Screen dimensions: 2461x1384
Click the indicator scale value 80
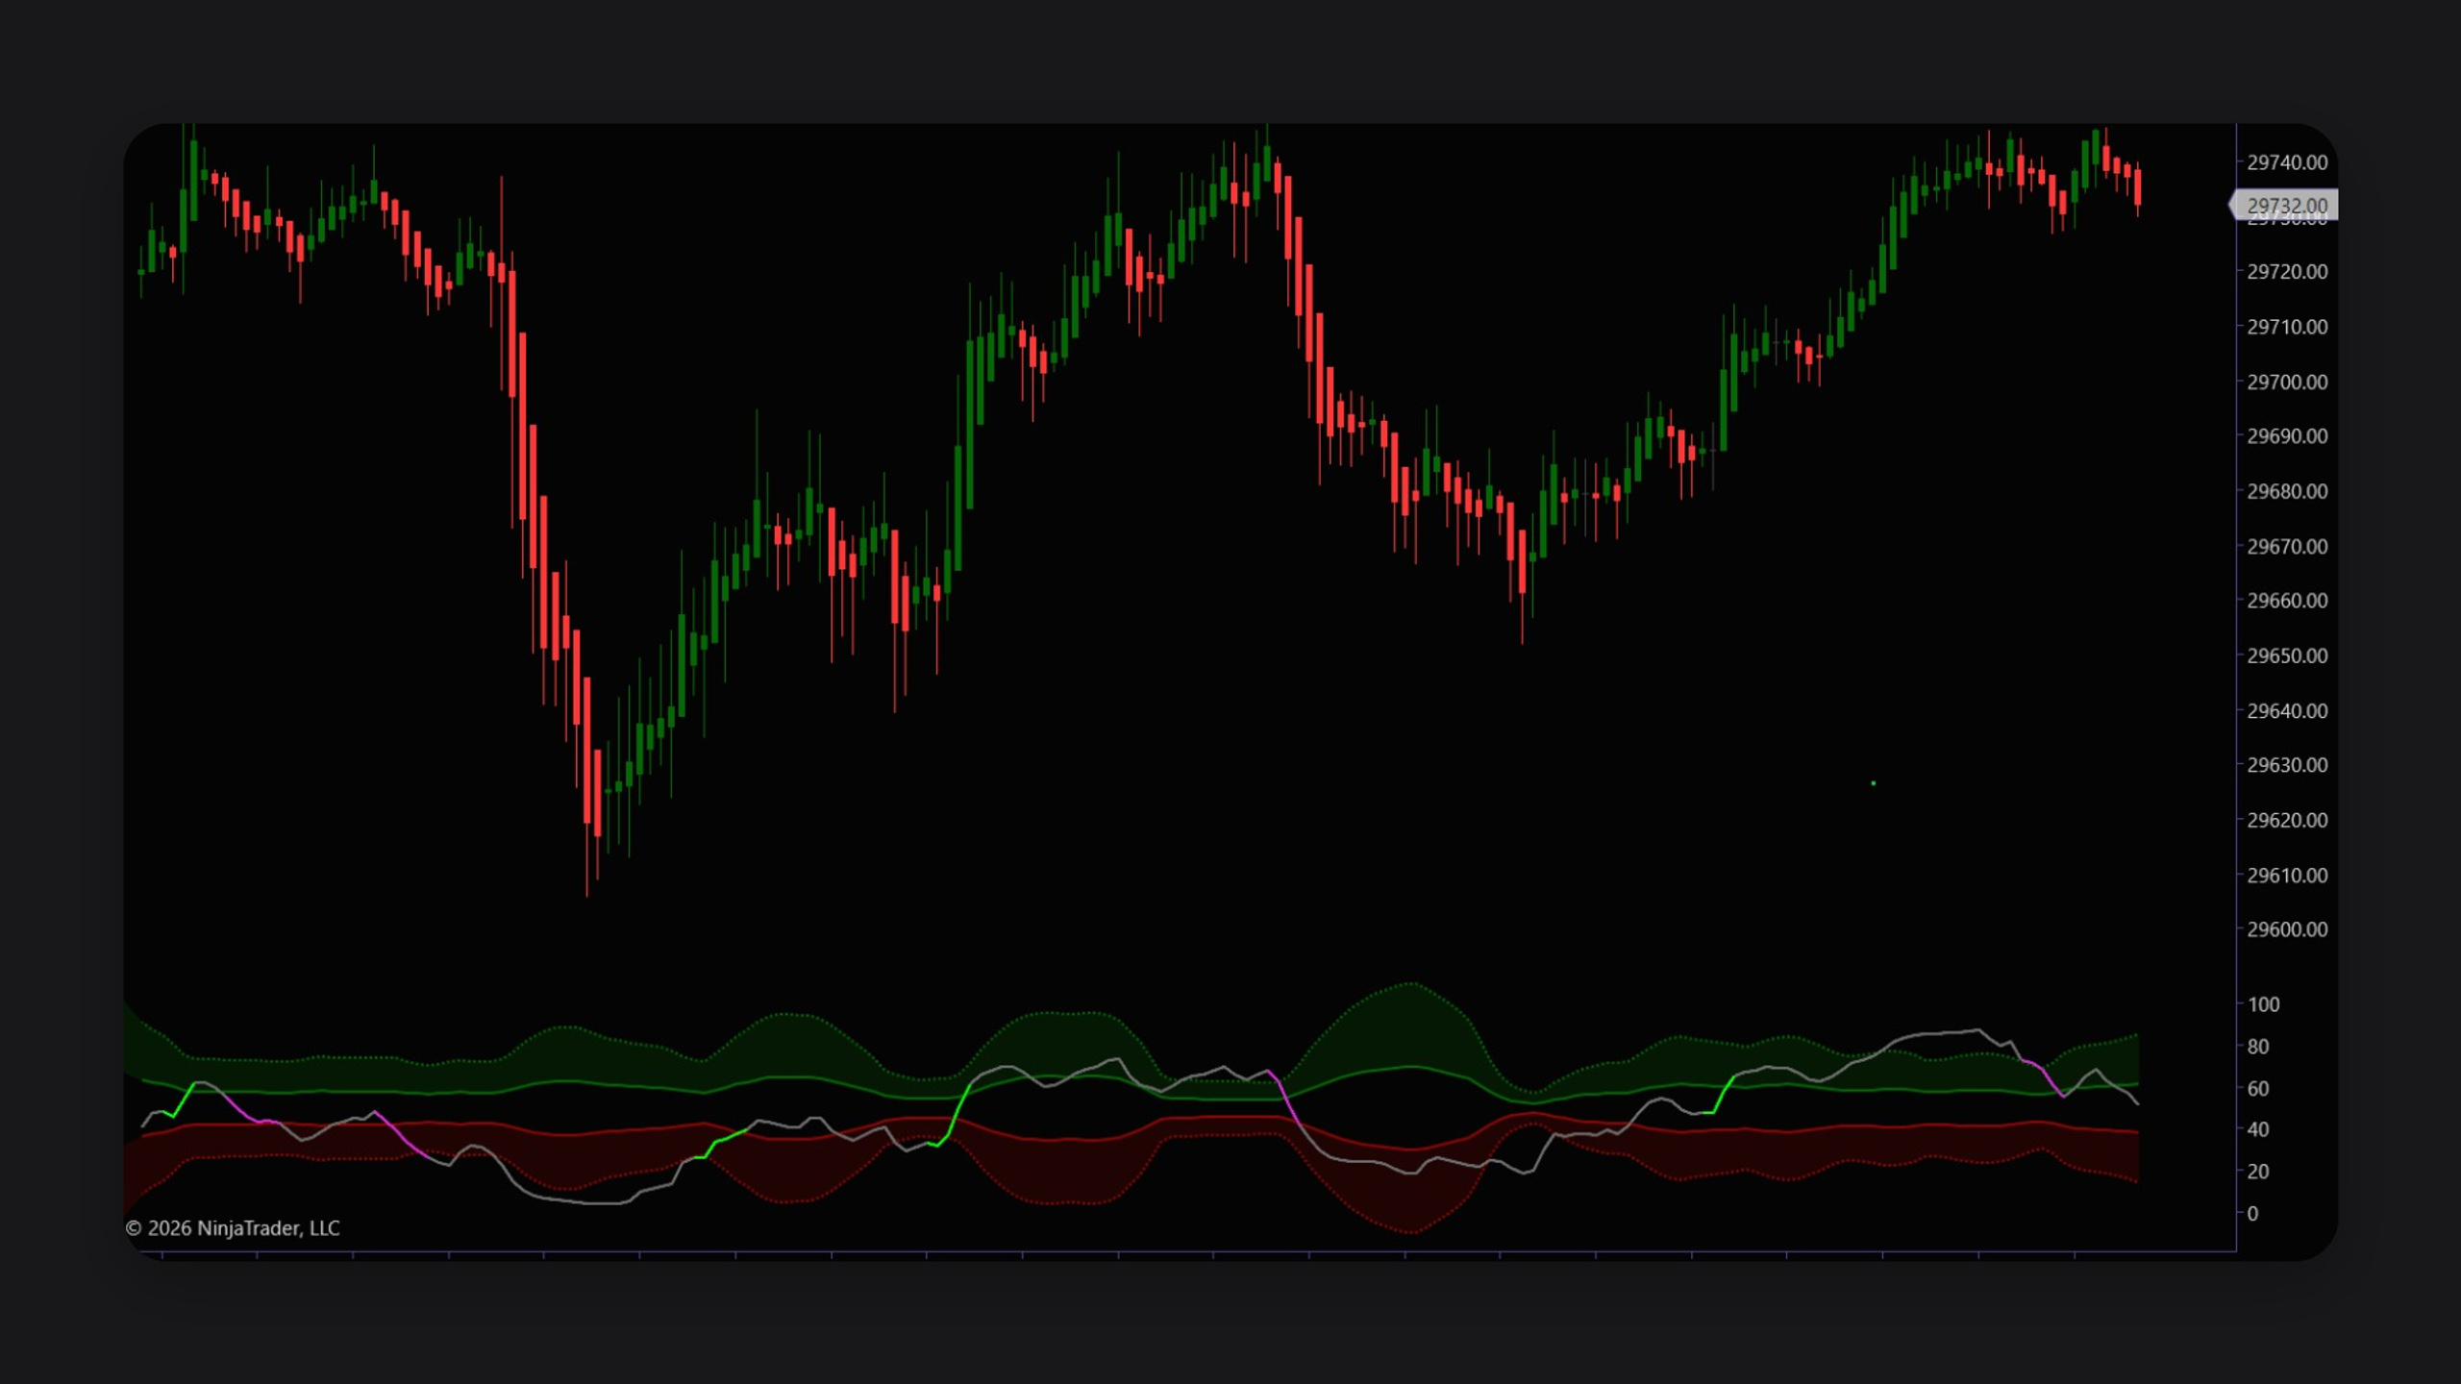click(2258, 1047)
